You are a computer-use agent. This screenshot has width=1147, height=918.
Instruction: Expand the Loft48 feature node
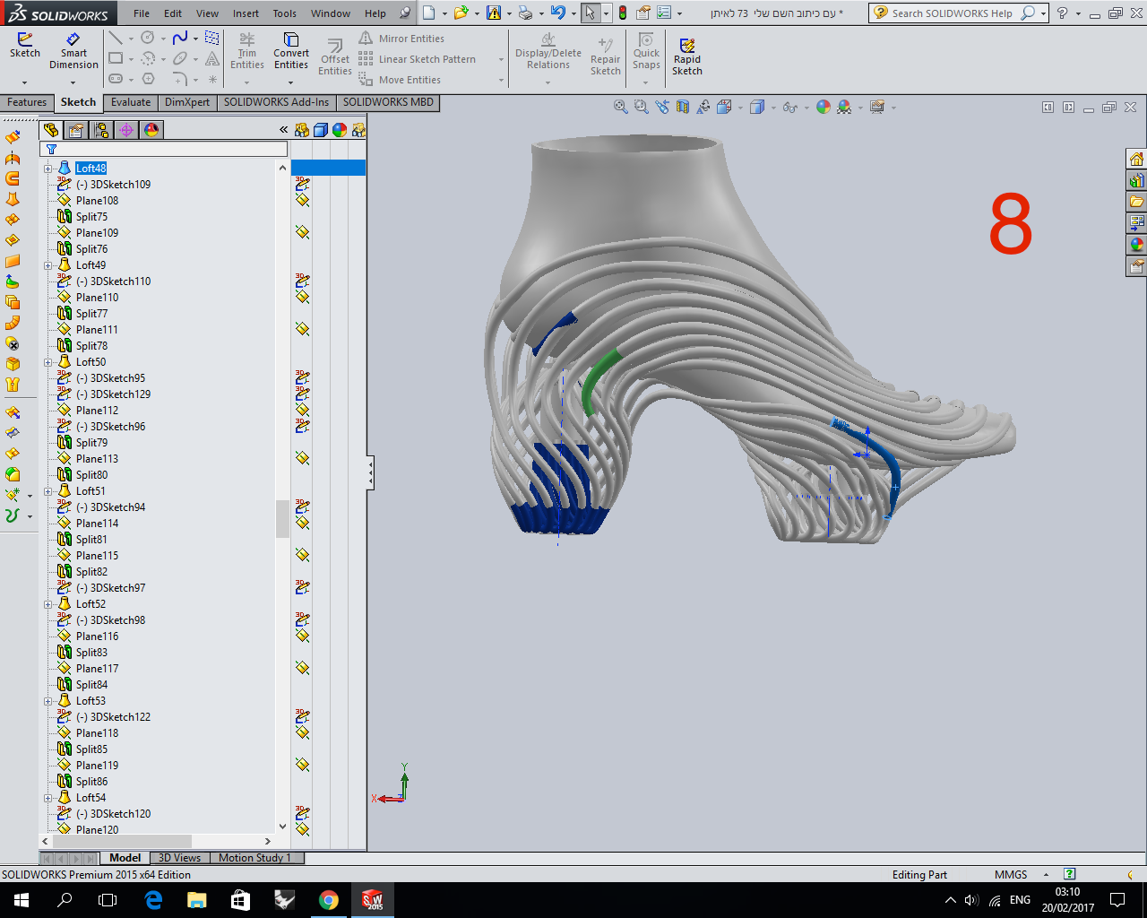coord(47,168)
